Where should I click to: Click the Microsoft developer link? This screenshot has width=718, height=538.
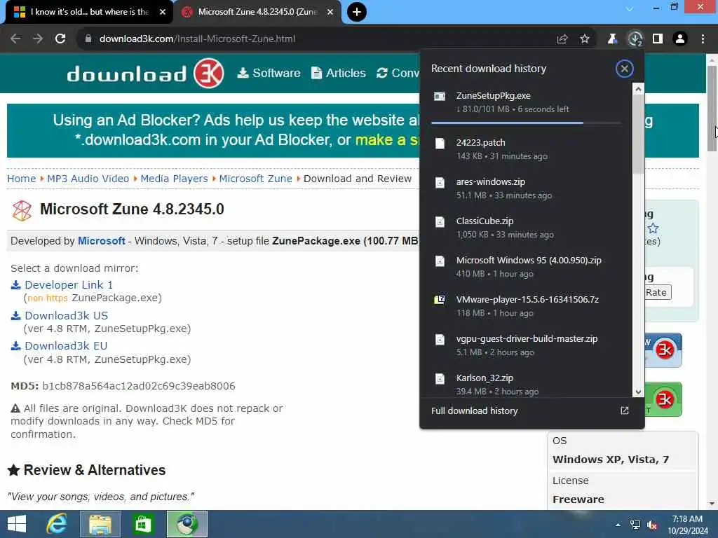pyautogui.click(x=101, y=241)
